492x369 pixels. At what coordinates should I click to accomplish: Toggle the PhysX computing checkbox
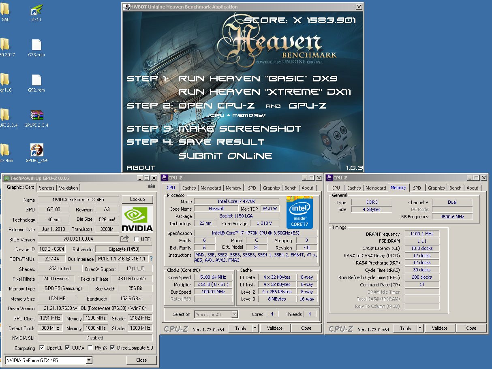tap(90, 348)
